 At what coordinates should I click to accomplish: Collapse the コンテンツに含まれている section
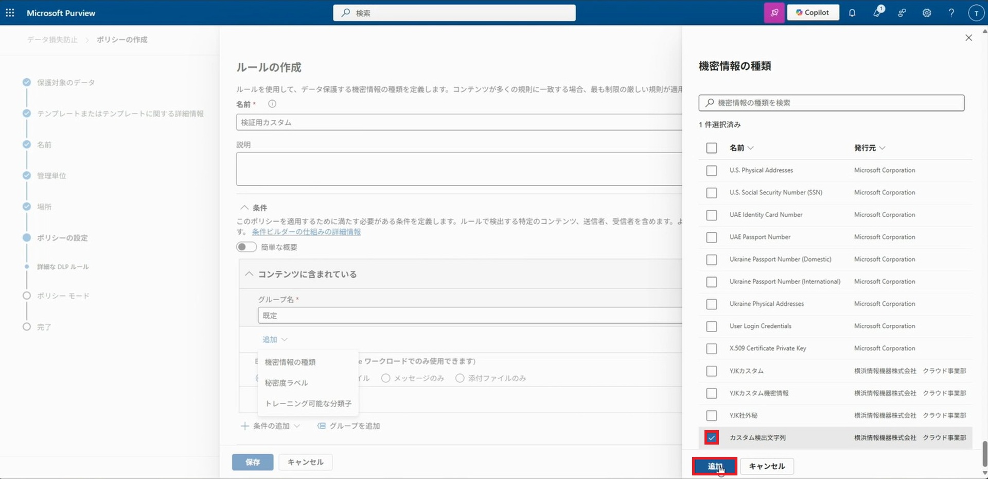click(x=249, y=274)
